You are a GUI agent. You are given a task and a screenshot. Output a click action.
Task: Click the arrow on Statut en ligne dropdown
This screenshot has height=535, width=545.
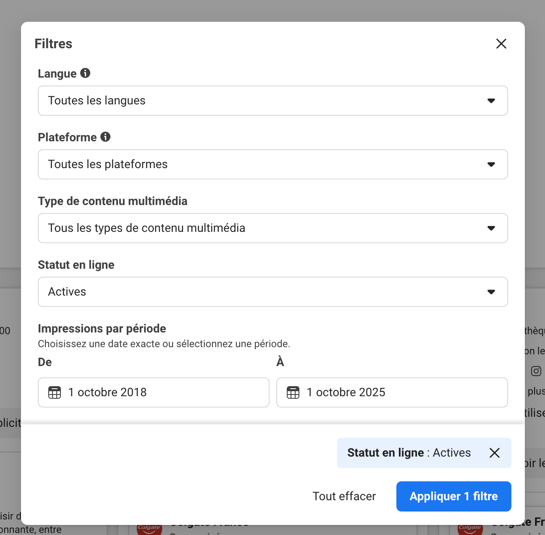click(491, 292)
